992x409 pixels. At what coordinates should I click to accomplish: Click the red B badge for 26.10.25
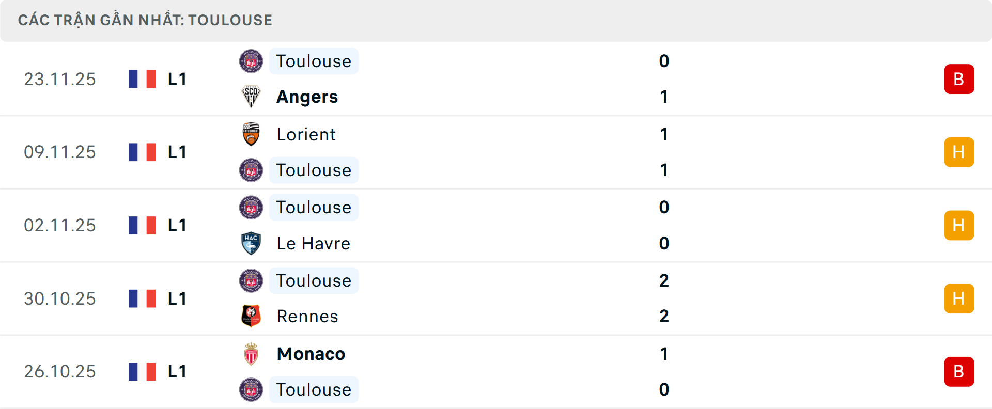[x=959, y=372]
